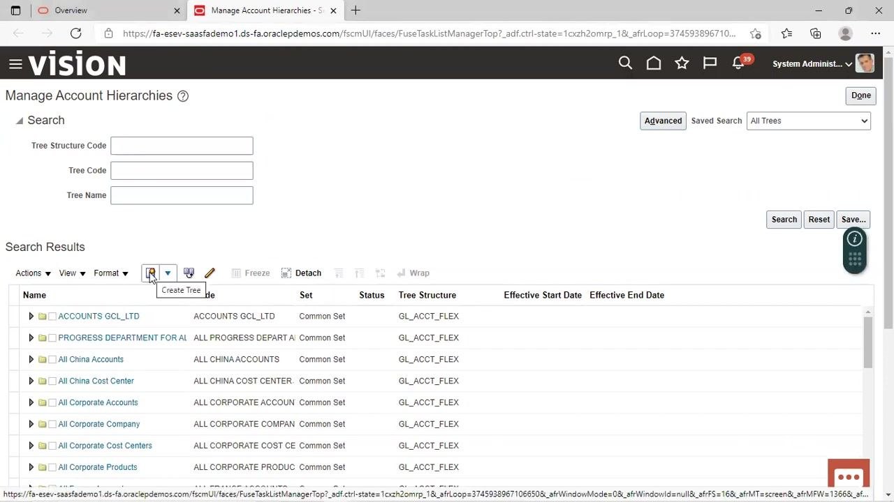894x502 pixels.
Task: Check the All China Accounts checkbox
Action: tap(52, 360)
